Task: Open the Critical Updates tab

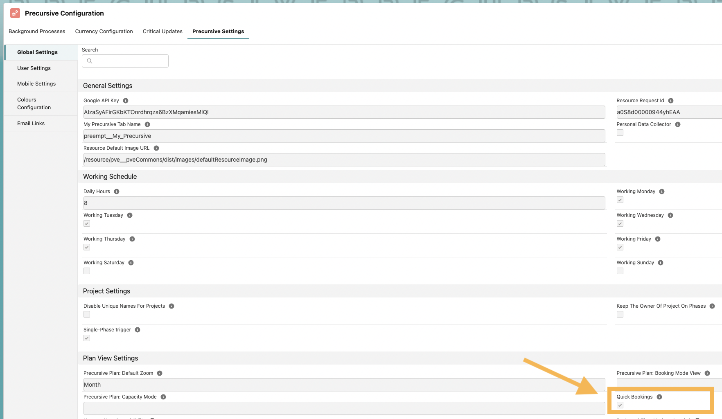Action: point(162,31)
